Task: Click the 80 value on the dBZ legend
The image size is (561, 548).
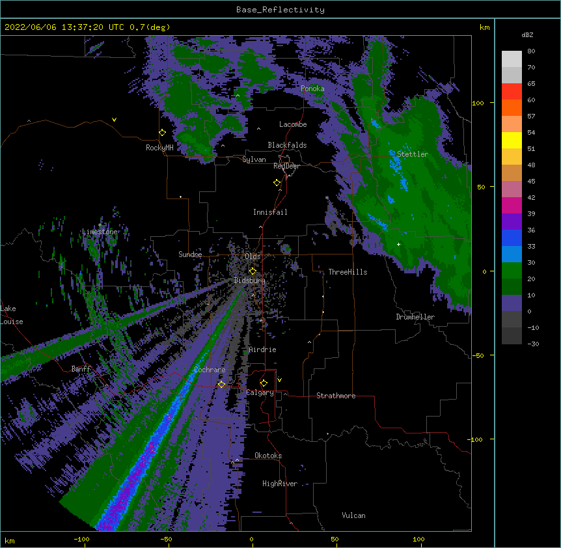Action: 531,51
